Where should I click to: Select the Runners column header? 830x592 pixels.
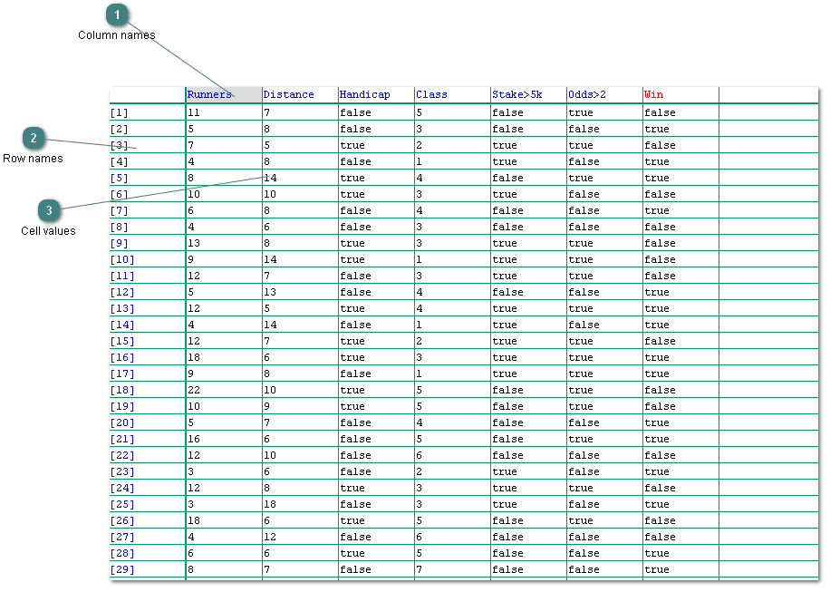pos(209,94)
